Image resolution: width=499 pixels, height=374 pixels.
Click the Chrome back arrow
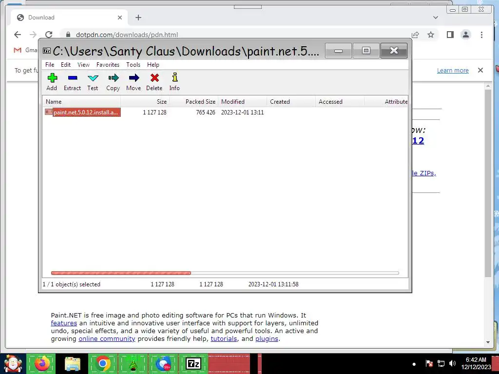pyautogui.click(x=18, y=35)
